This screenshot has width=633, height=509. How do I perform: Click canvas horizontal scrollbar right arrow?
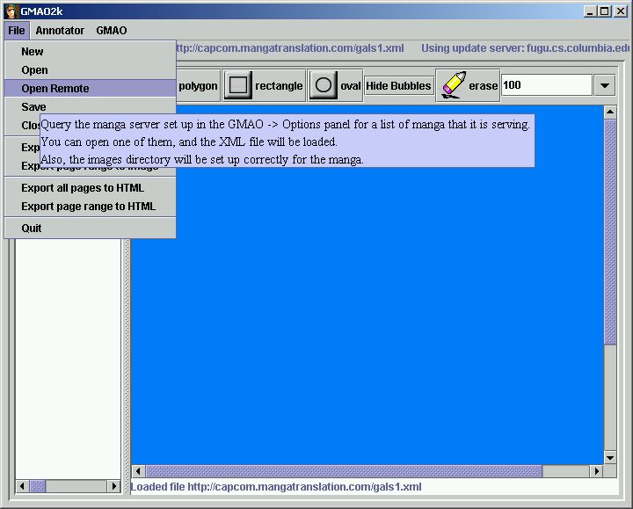(596, 471)
